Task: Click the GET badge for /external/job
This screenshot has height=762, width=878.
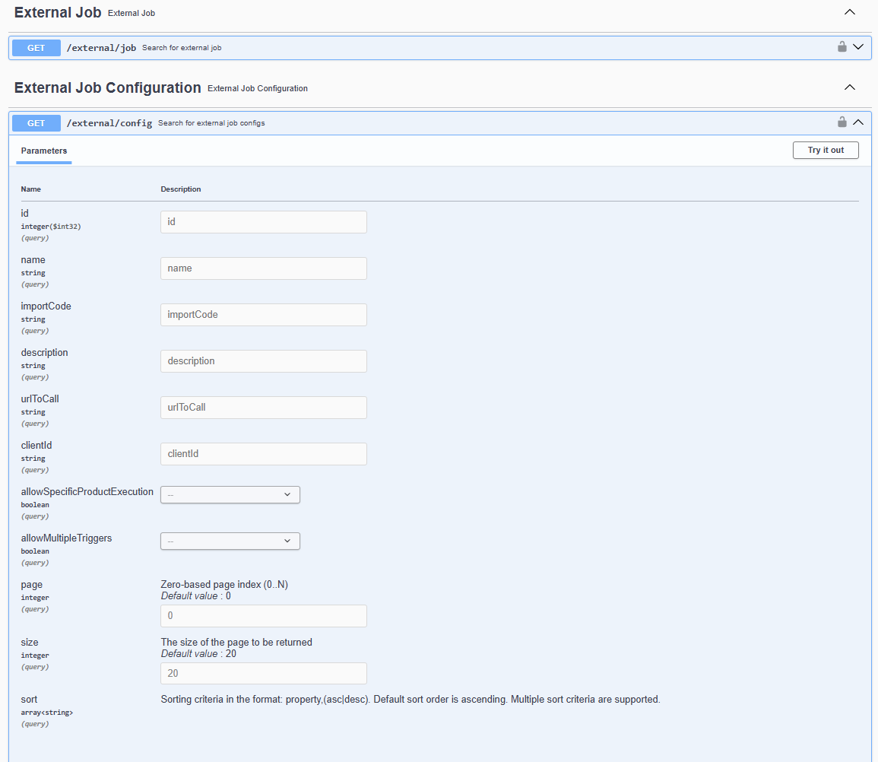Action: click(x=36, y=48)
